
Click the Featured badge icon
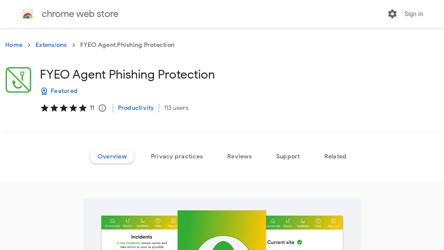pyautogui.click(x=44, y=91)
